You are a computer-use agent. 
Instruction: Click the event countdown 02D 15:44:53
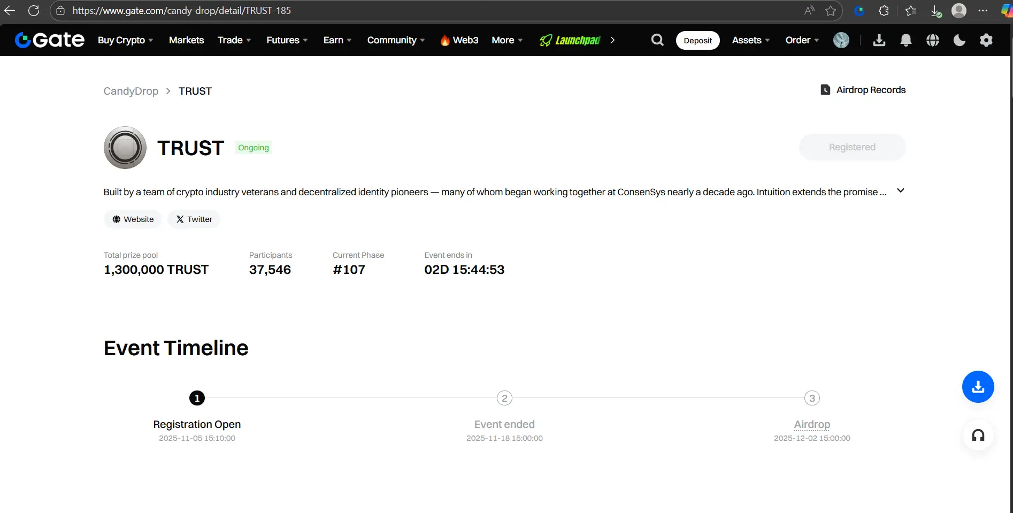click(464, 270)
